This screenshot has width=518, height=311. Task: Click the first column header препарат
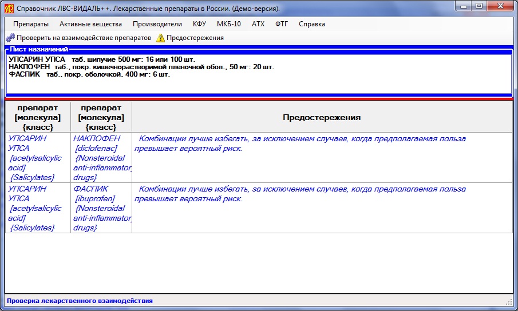pyautogui.click(x=38, y=117)
